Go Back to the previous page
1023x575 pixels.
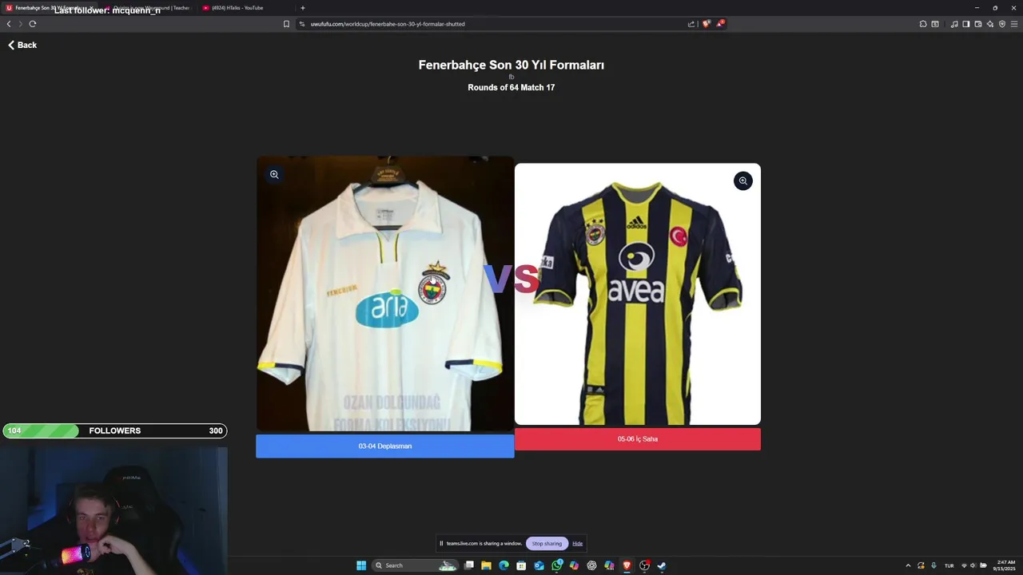click(x=22, y=45)
